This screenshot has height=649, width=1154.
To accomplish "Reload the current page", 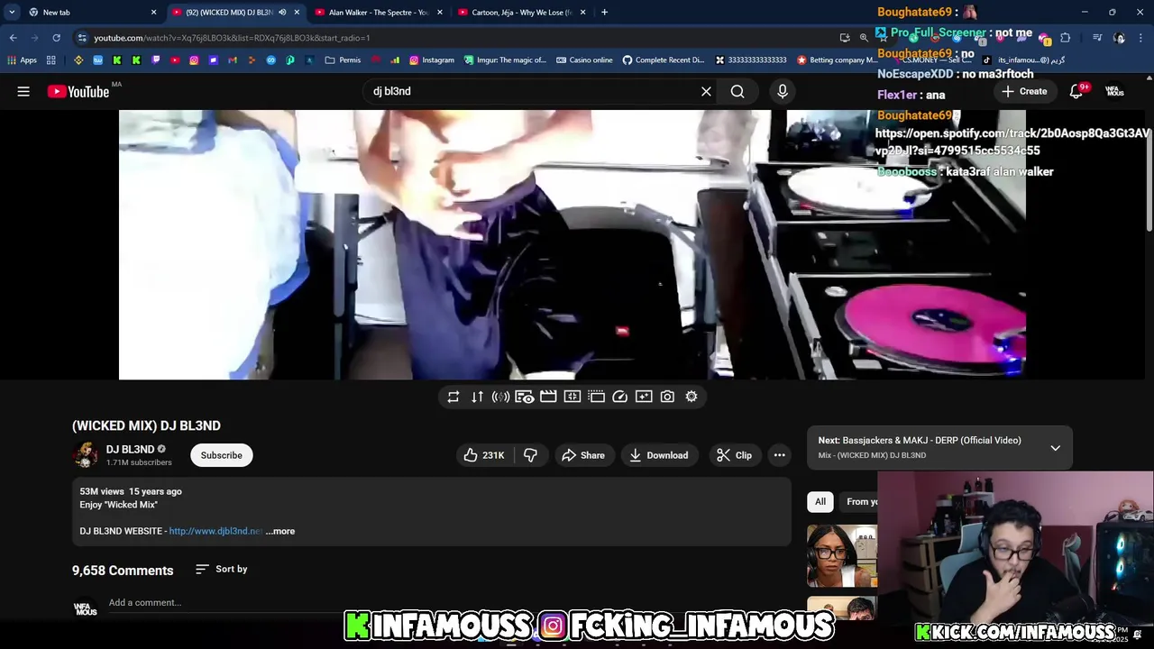I will [x=56, y=38].
